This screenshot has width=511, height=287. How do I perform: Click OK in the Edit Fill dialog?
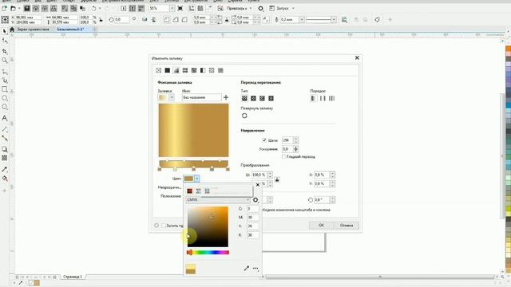click(321, 225)
